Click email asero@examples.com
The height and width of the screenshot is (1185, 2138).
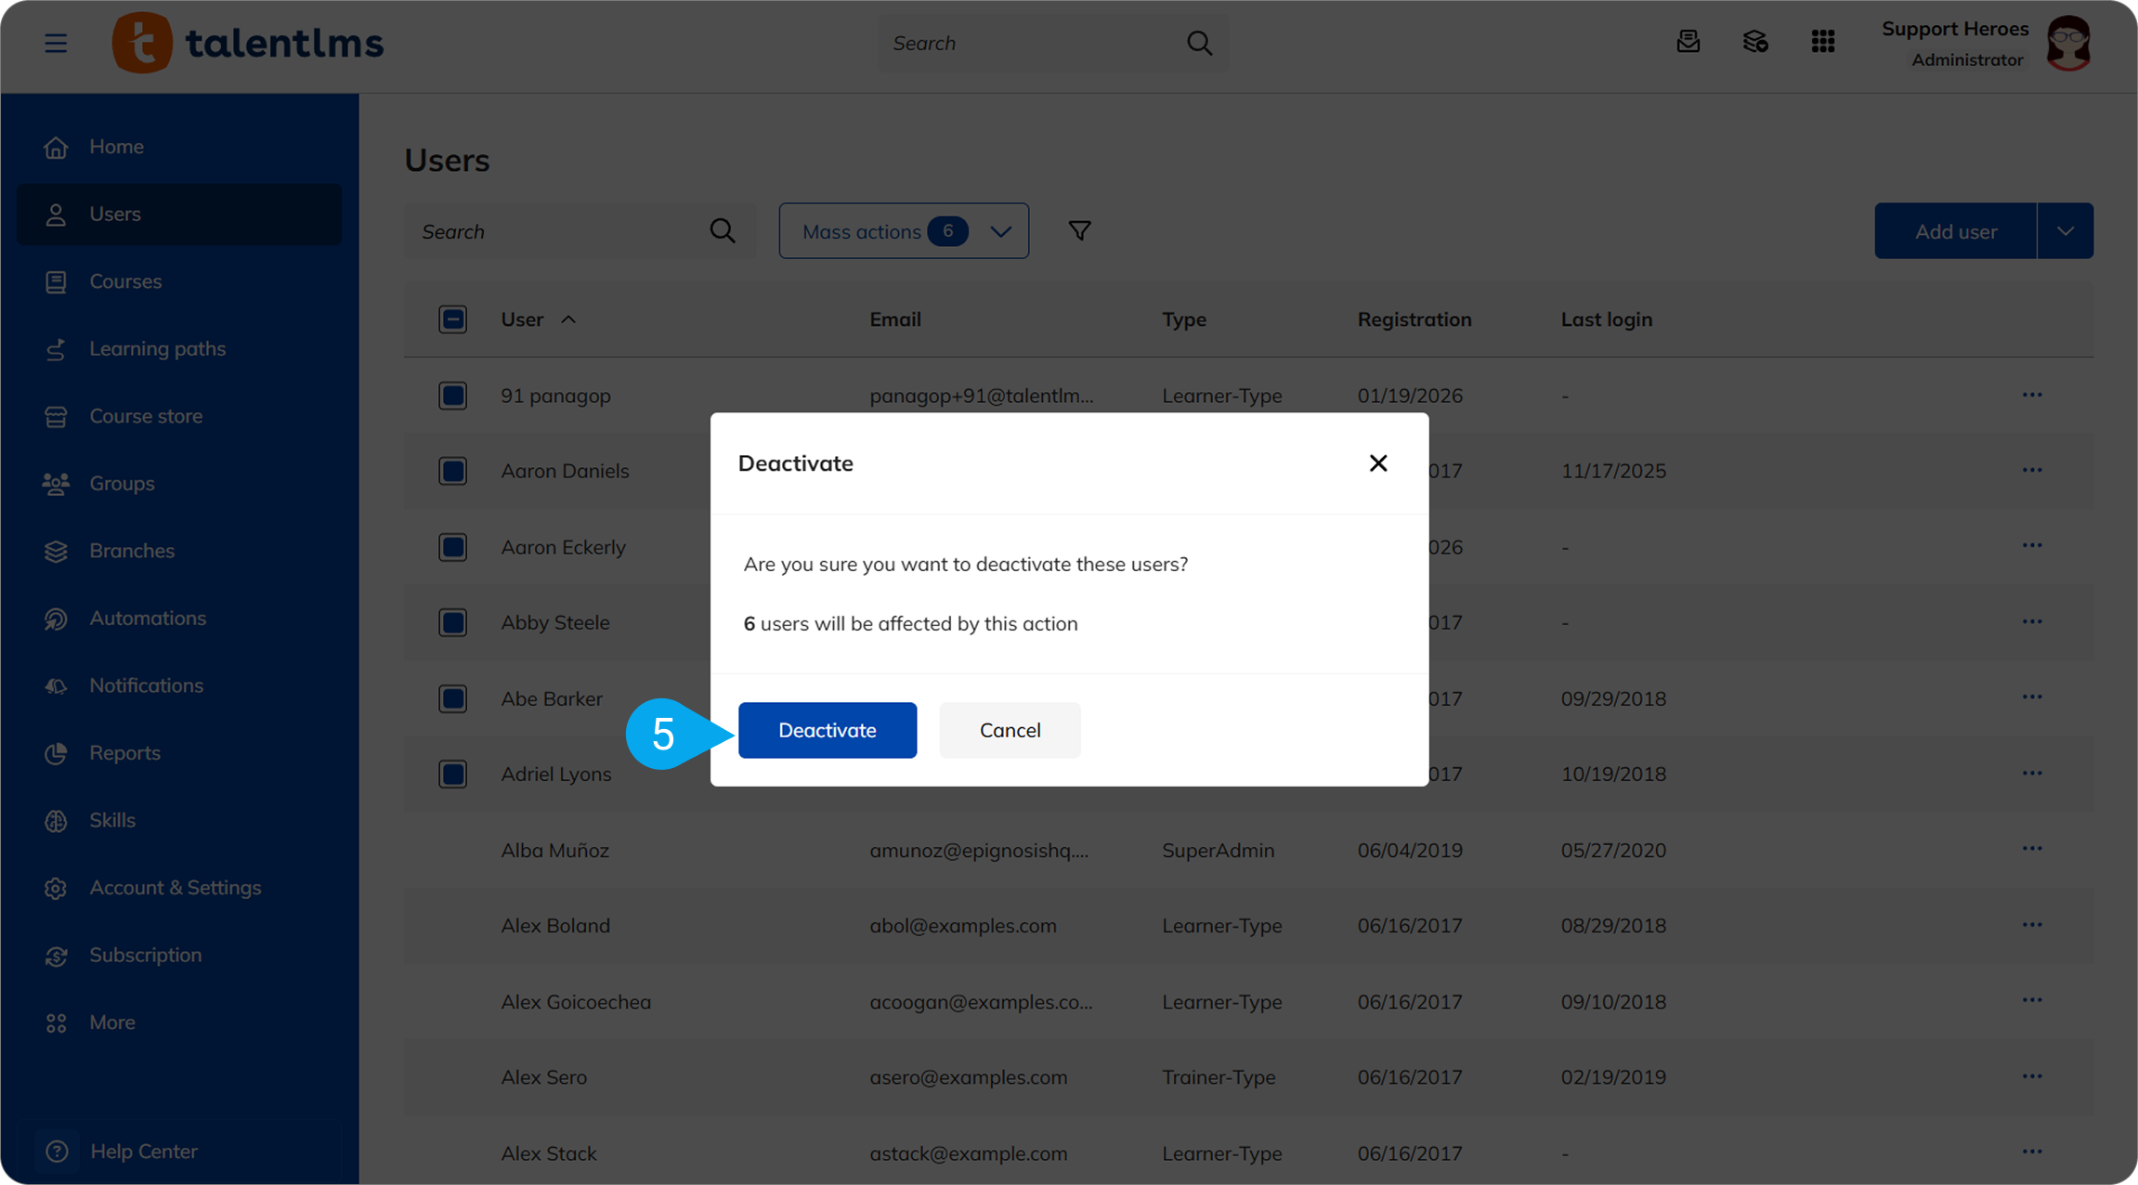[969, 1077]
